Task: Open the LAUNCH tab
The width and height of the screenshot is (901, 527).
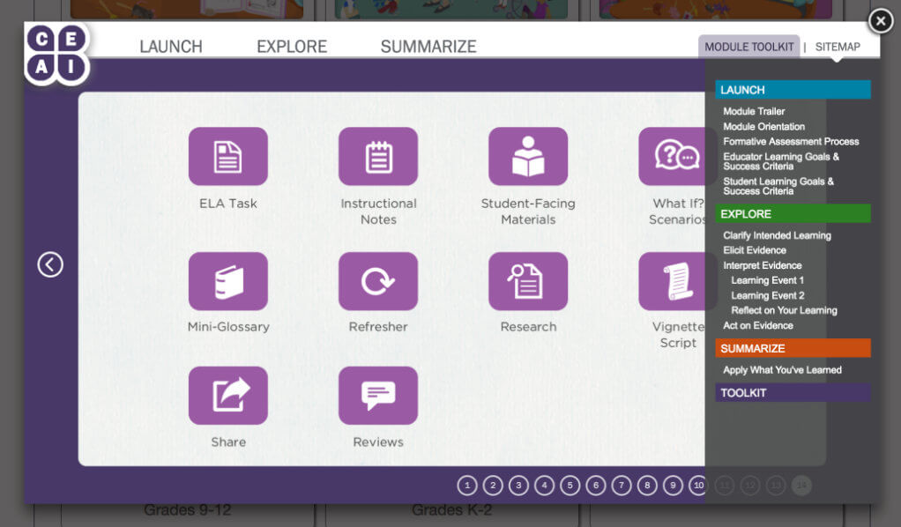Action: click(171, 47)
